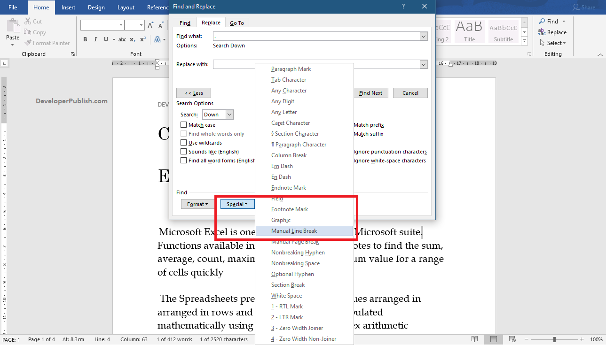Viewport: 606px width, 345px height.
Task: Check the Use wildcards option
Action: pos(184,142)
